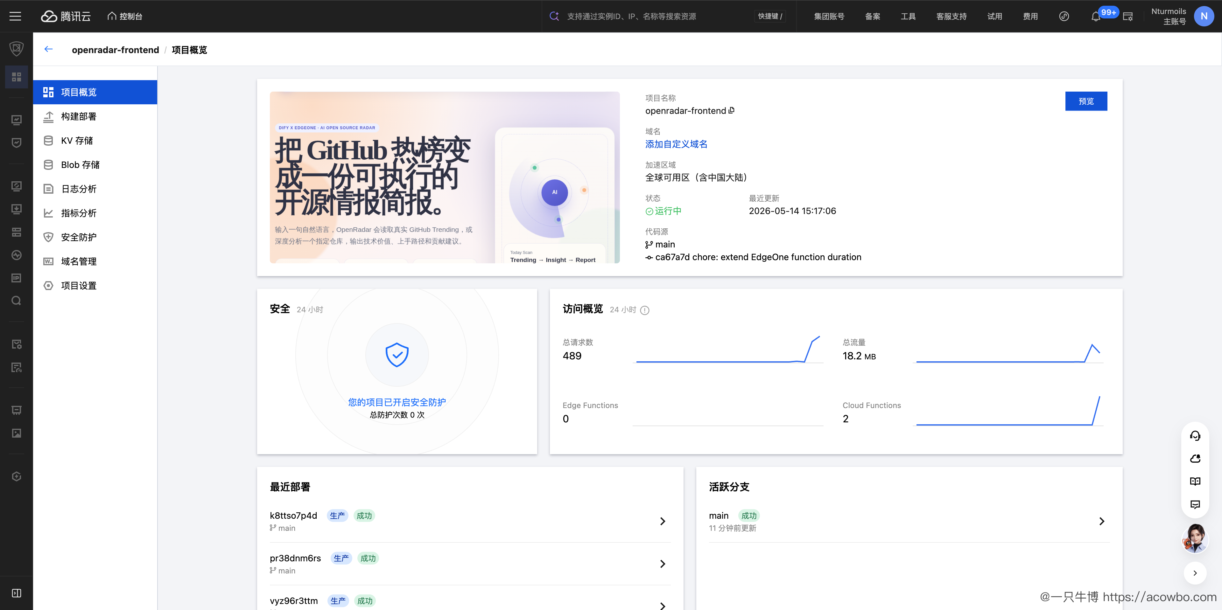Viewport: 1222px width, 610px height.
Task: Open the project preview thumbnail
Action: (445, 177)
